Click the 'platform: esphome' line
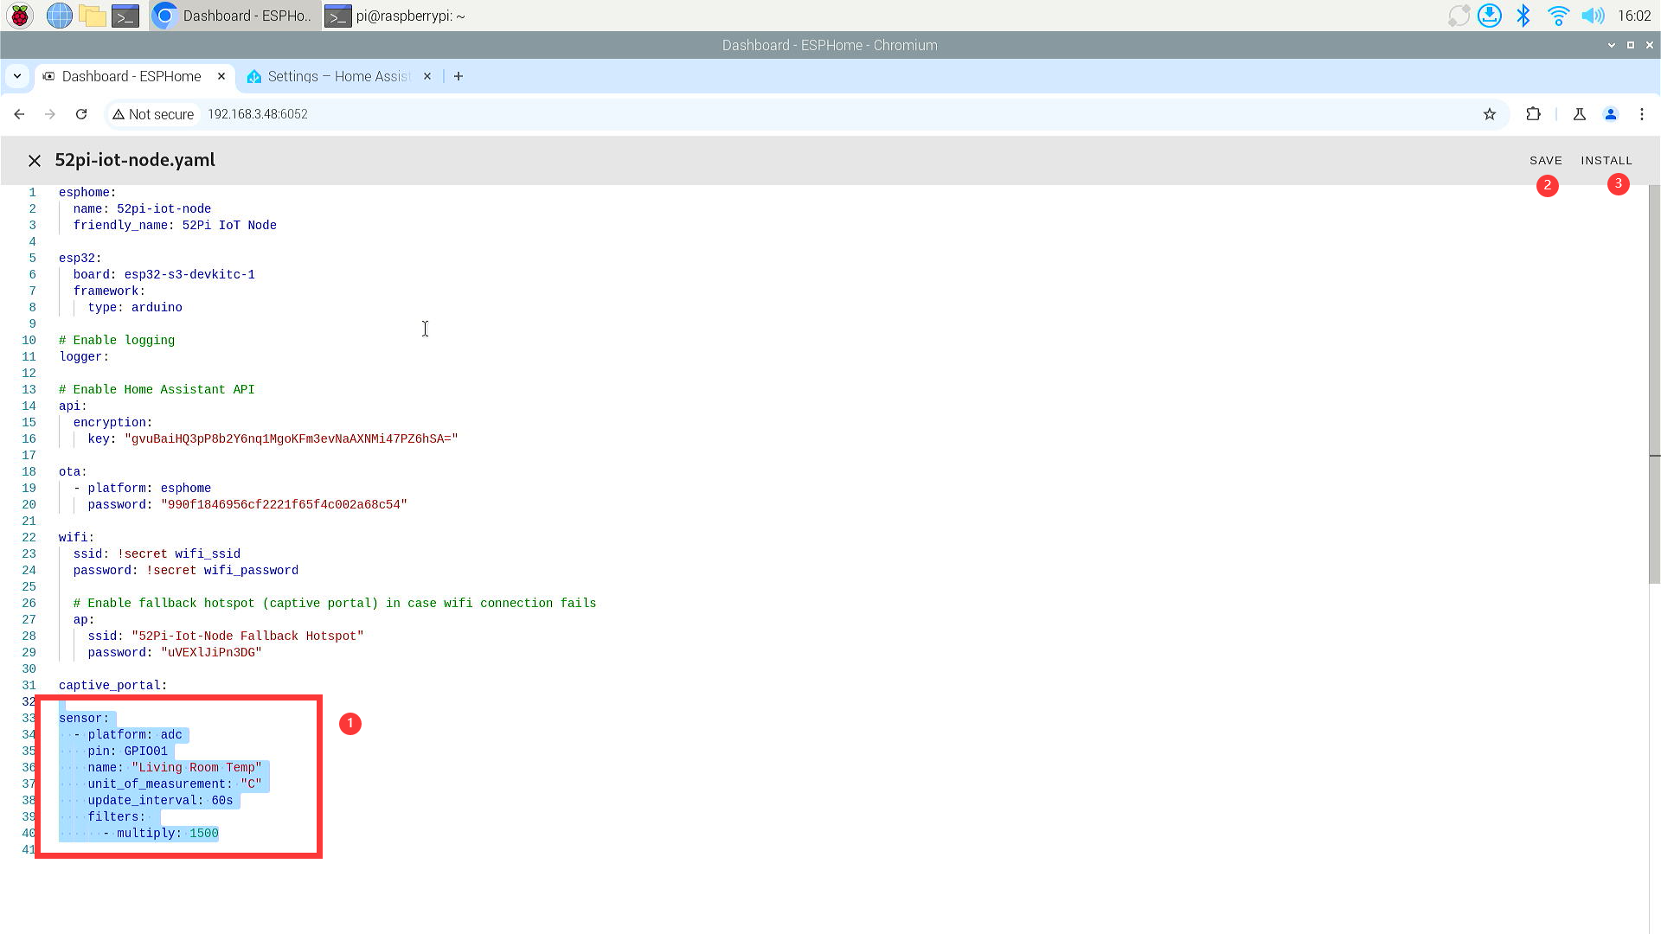1661x934 pixels. pos(143,489)
